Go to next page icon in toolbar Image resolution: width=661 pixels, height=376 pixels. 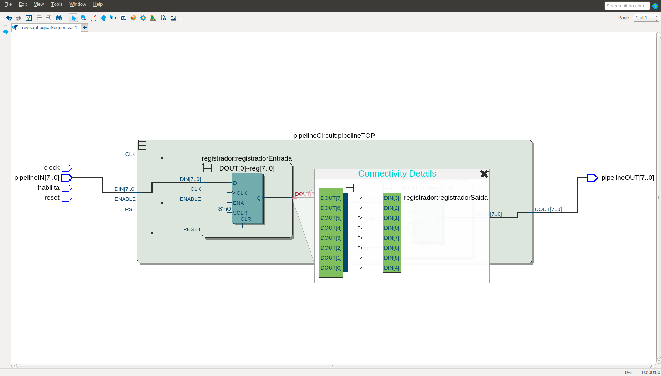pos(48,18)
